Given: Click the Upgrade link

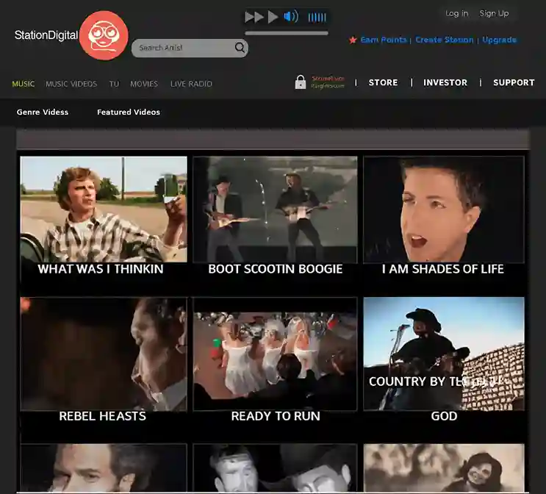Looking at the screenshot, I should (499, 40).
